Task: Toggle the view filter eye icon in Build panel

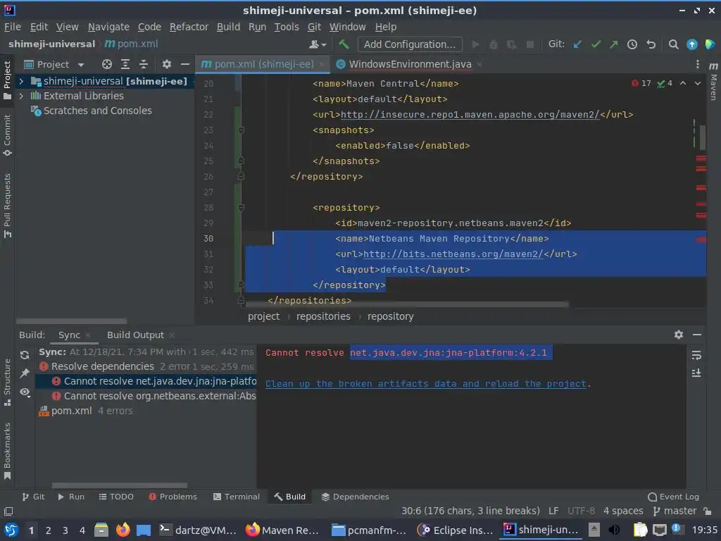Action: point(25,392)
